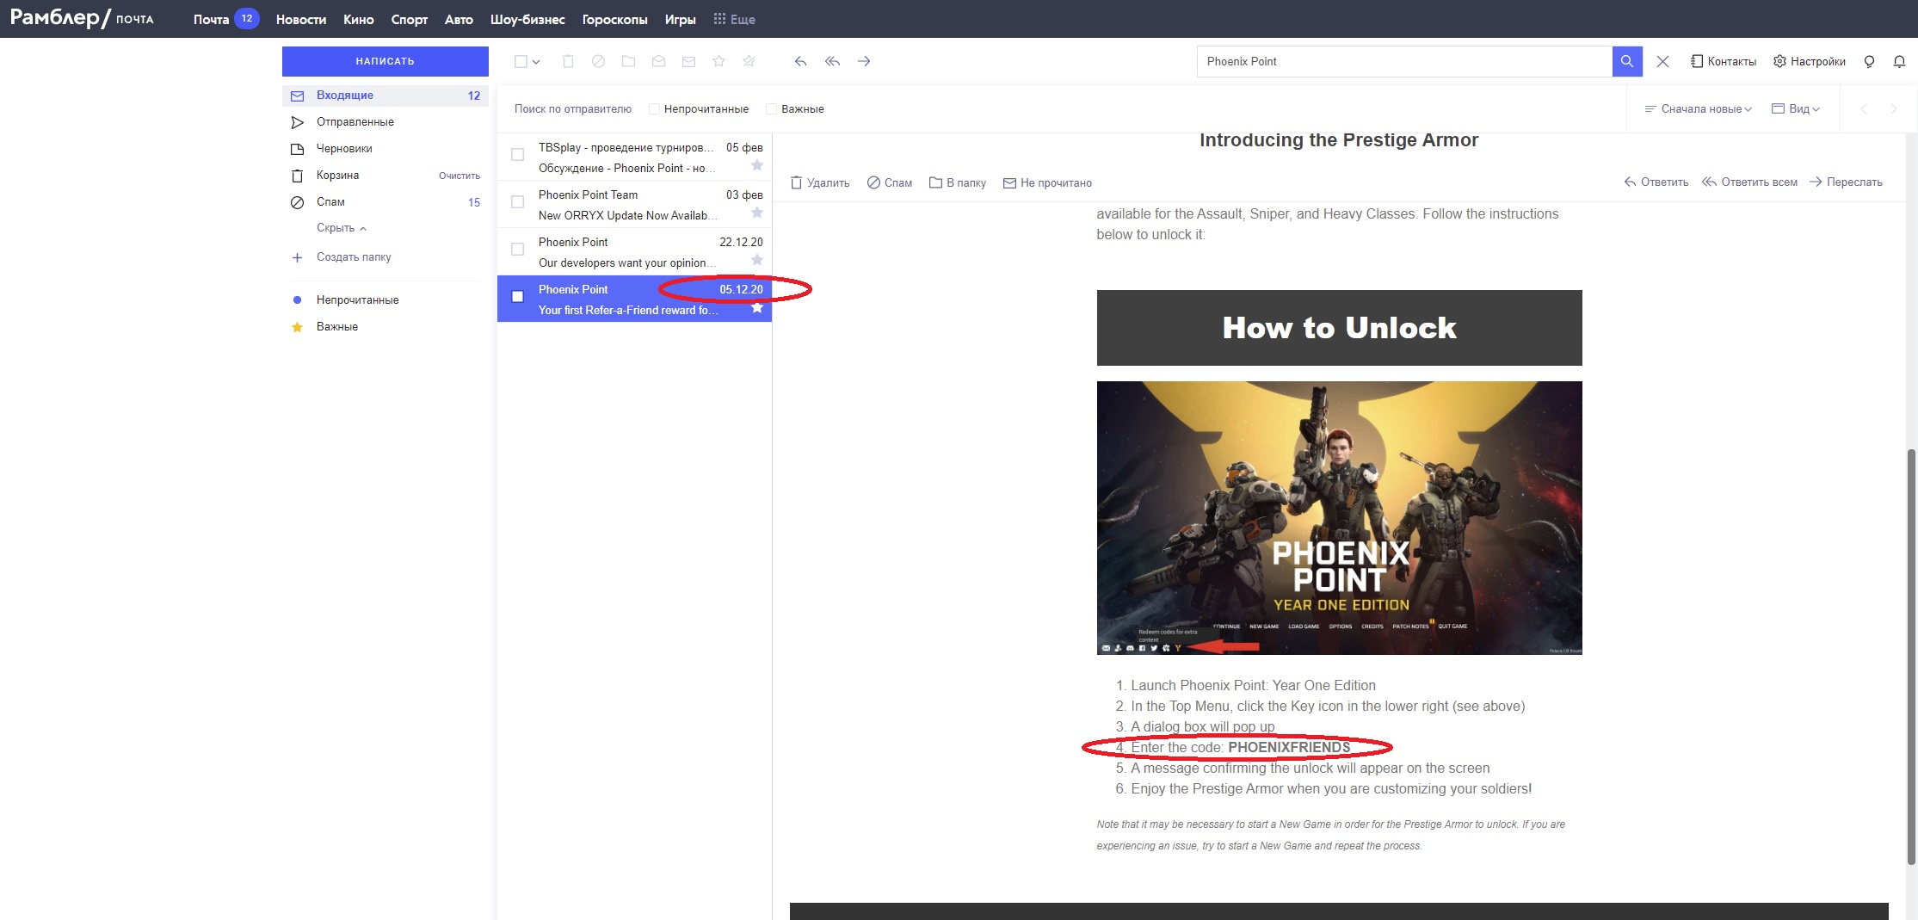The width and height of the screenshot is (1918, 920).
Task: Click the reply-all double arrow icon in toolbar
Action: click(x=832, y=61)
